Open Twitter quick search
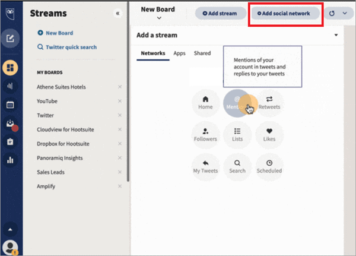This screenshot has width=356, height=256. (x=66, y=47)
